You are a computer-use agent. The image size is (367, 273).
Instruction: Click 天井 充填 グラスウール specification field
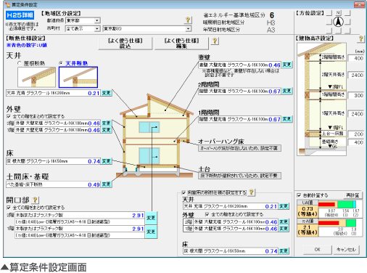click(x=53, y=93)
